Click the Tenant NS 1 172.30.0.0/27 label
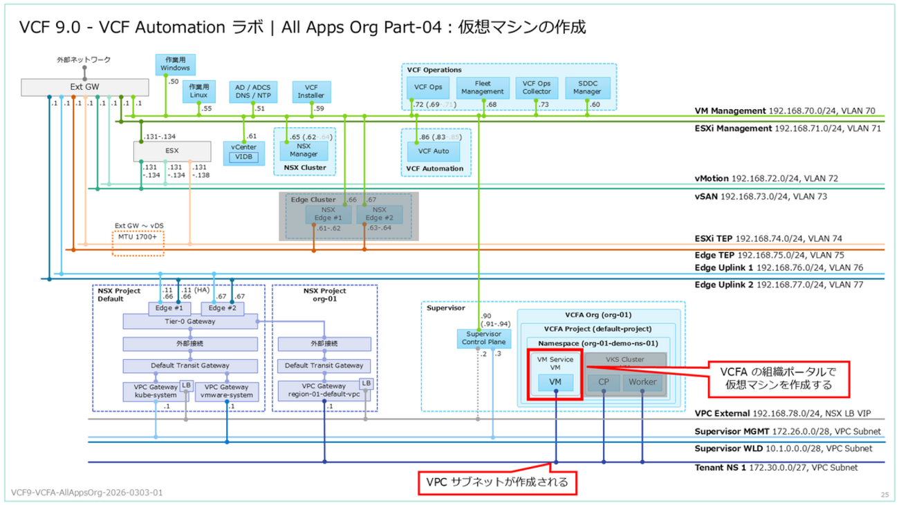The width and height of the screenshot is (899, 505). [775, 468]
